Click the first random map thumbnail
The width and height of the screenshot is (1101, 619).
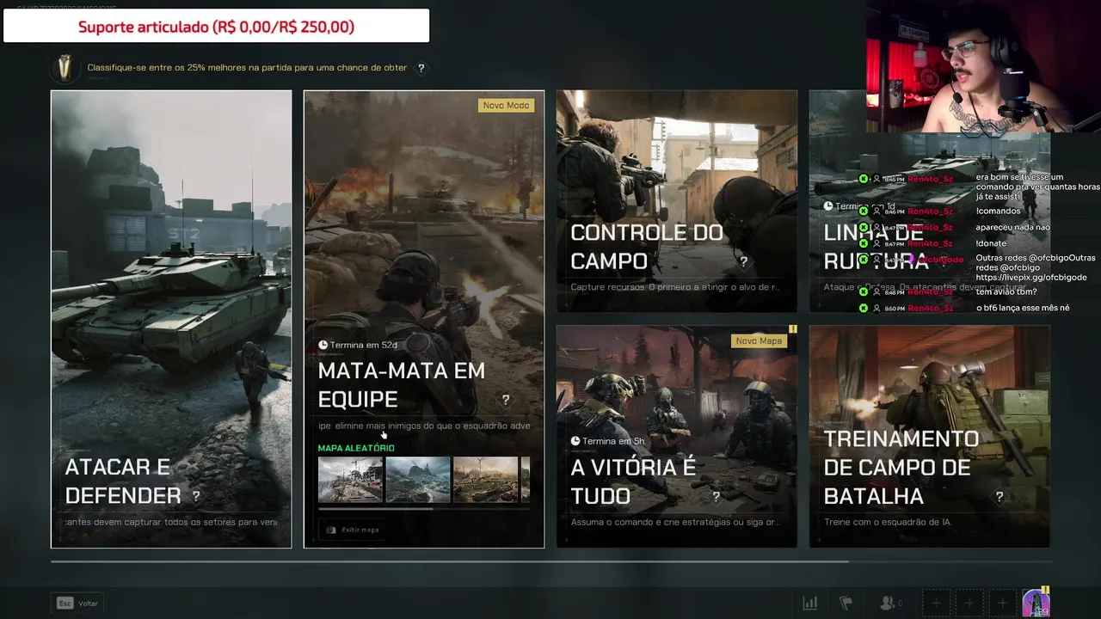pos(350,480)
